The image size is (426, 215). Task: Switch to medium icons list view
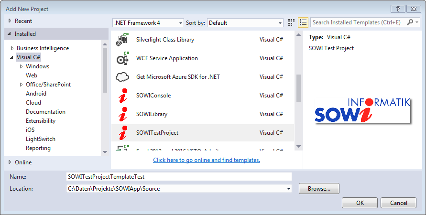pos(303,22)
